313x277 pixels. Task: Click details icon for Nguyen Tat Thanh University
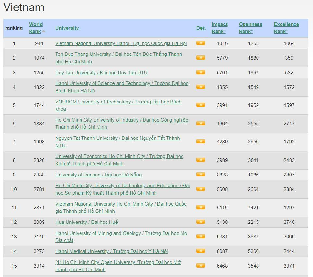coord(200,141)
